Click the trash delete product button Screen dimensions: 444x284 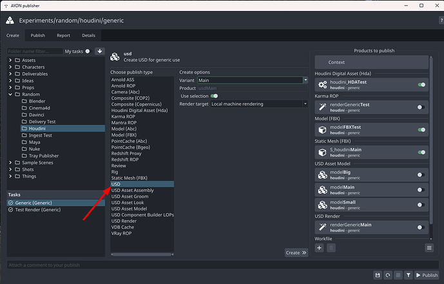pos(331,248)
